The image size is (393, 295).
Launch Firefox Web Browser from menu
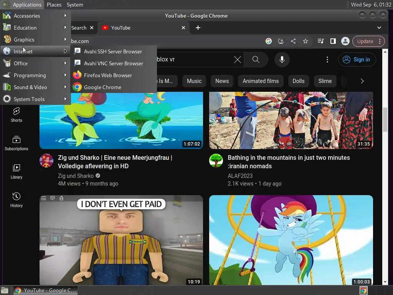click(114, 75)
